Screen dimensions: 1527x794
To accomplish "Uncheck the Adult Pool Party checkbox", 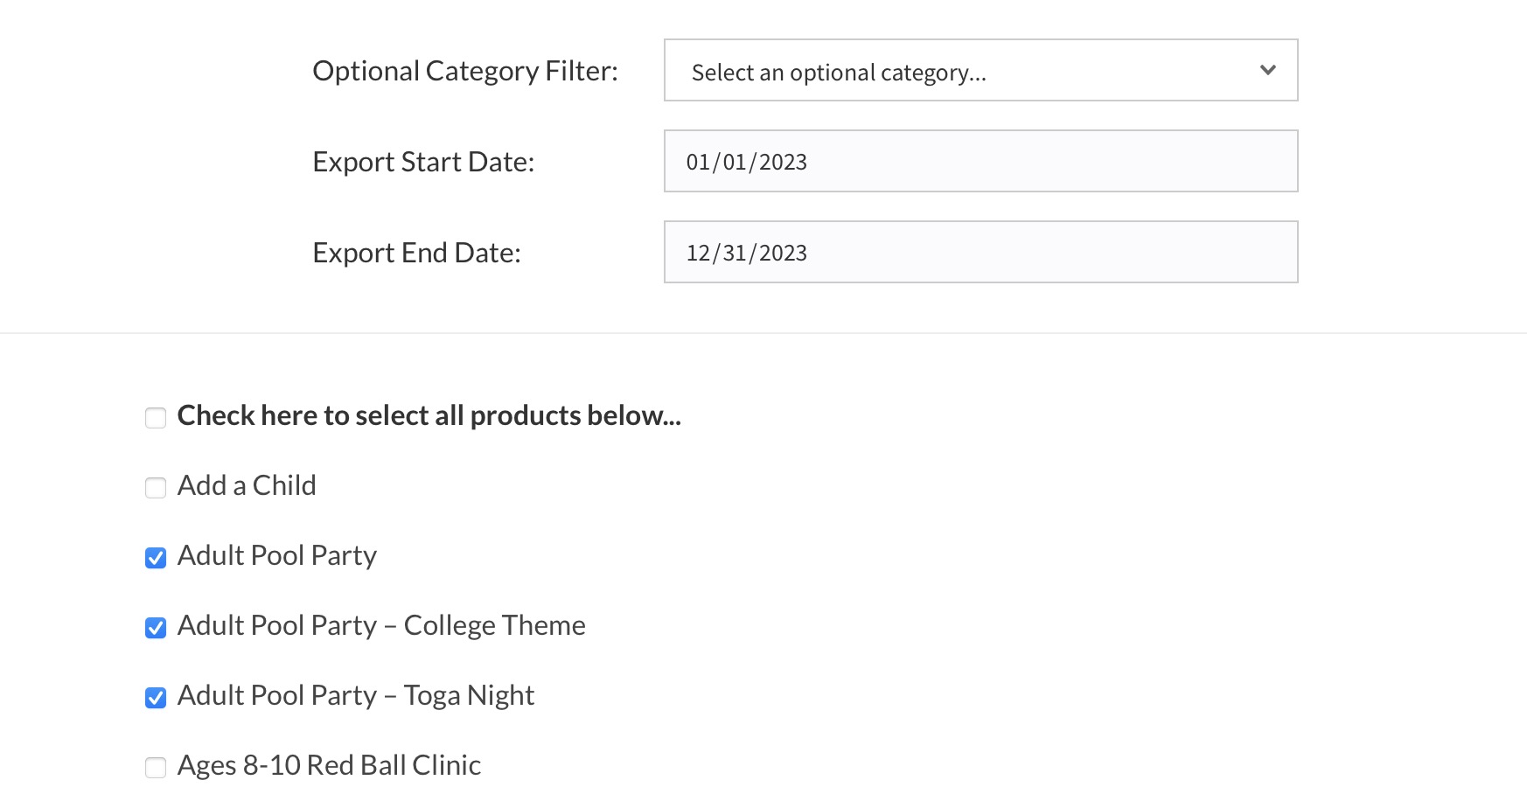I will (x=156, y=558).
